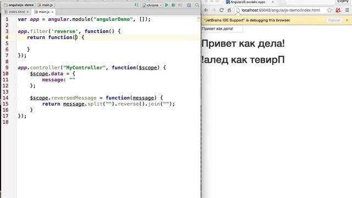Close the AngularJS browser tab
This screenshot has height=198, width=352.
(x=273, y=2)
